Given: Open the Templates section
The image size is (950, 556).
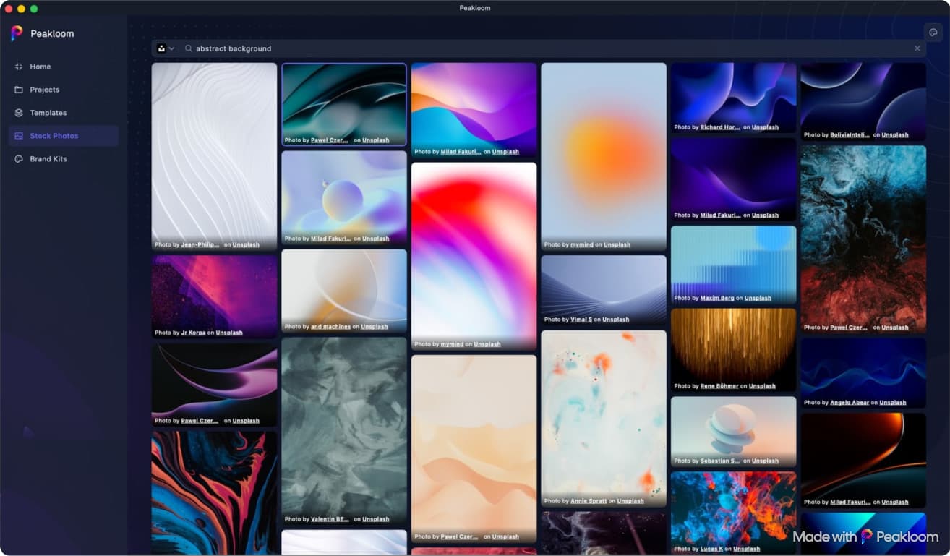Looking at the screenshot, I should point(64,113).
